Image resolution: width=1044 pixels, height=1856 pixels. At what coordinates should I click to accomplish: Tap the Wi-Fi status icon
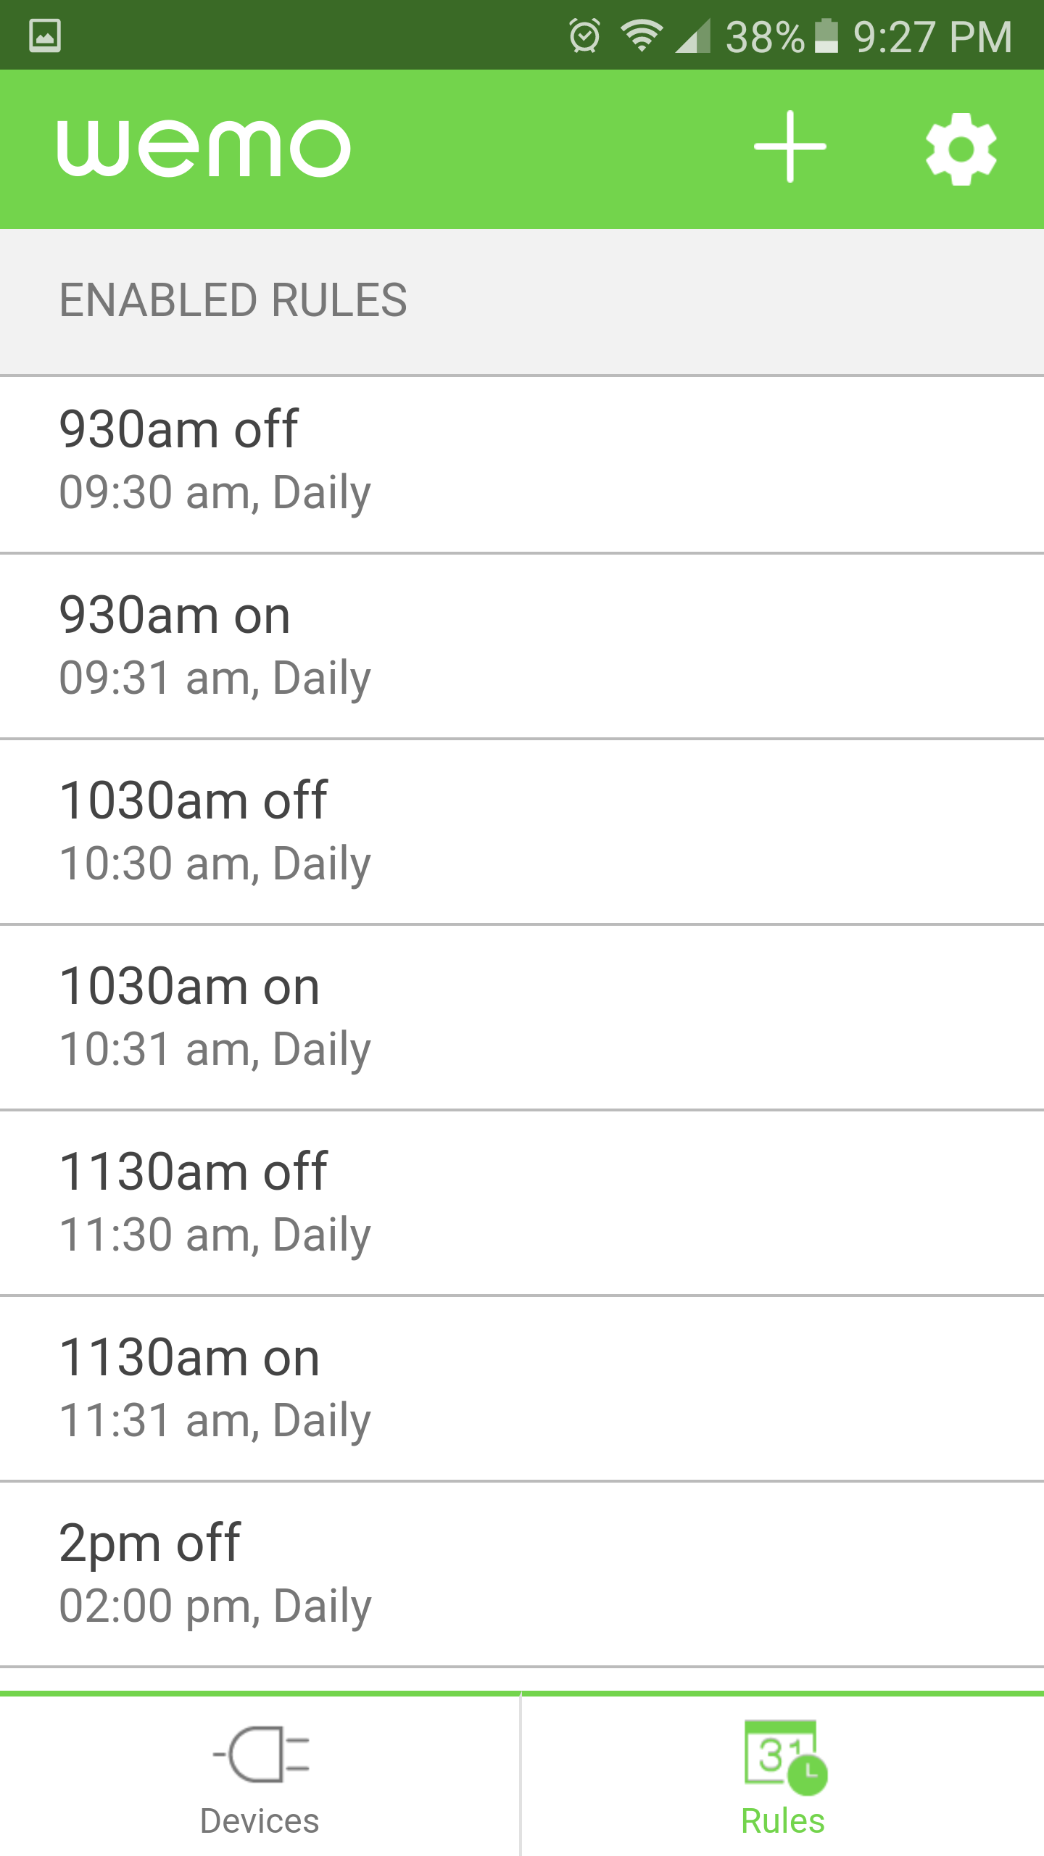pyautogui.click(x=642, y=36)
